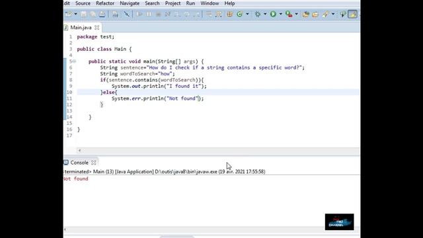
Task: Click the Resume debug icon
Action: [x=139, y=14]
